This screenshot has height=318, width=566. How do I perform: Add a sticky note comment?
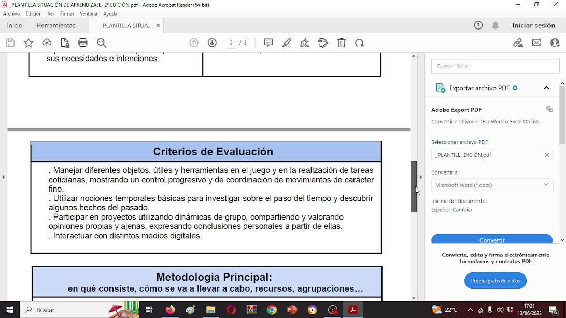[x=268, y=43]
